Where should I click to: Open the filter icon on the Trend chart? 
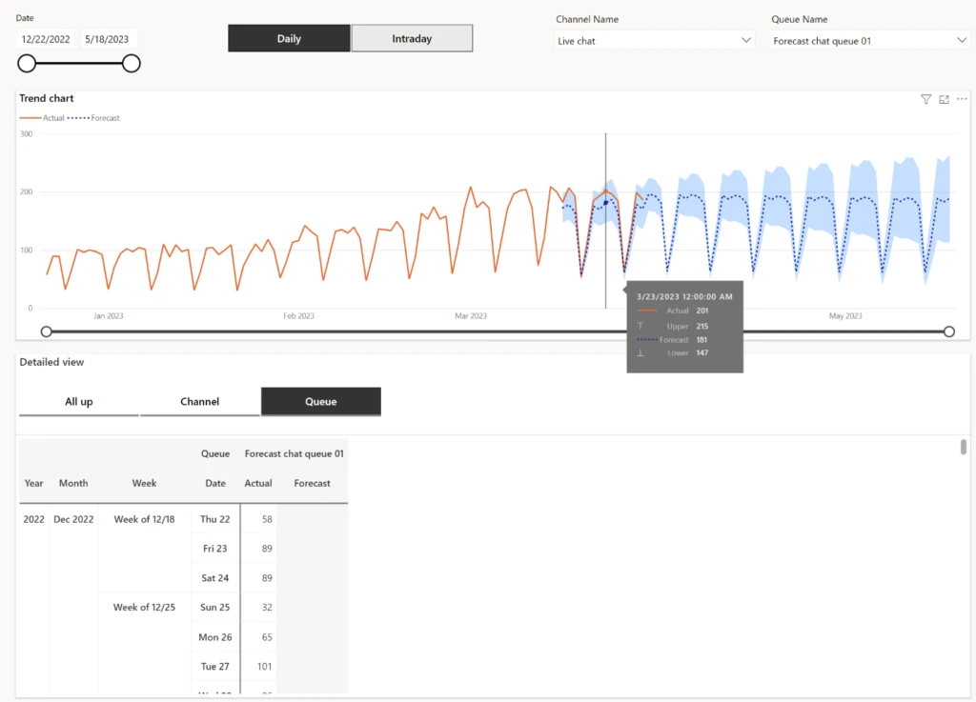tap(925, 99)
